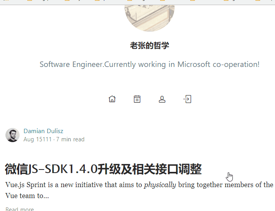
Task: Open the 微信JS-SDK1.4.0 article title
Action: coord(103,169)
